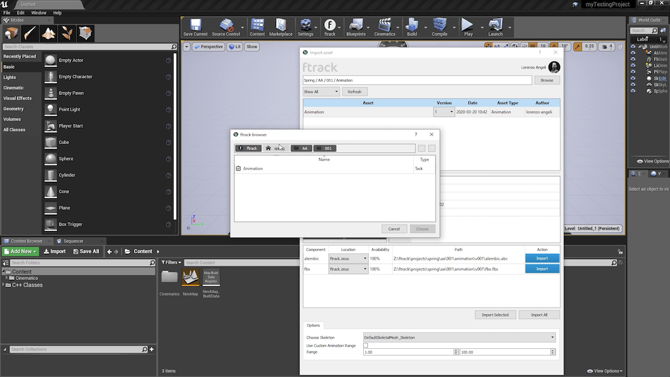Click Cancel in ftrack browser dialog
The image size is (670, 377).
[x=394, y=229]
